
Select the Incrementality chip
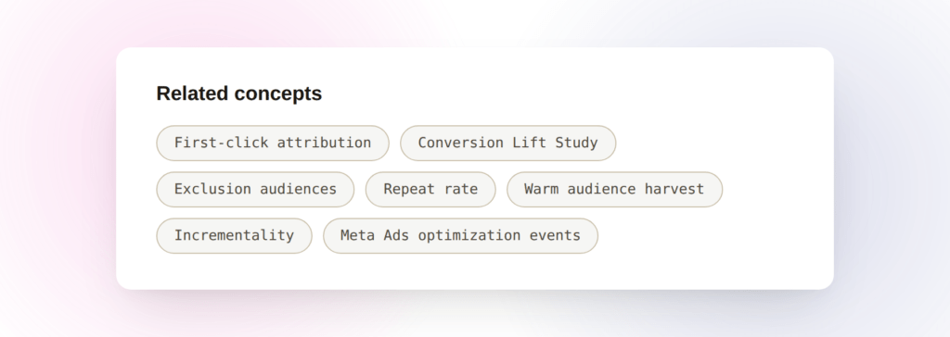click(x=234, y=236)
